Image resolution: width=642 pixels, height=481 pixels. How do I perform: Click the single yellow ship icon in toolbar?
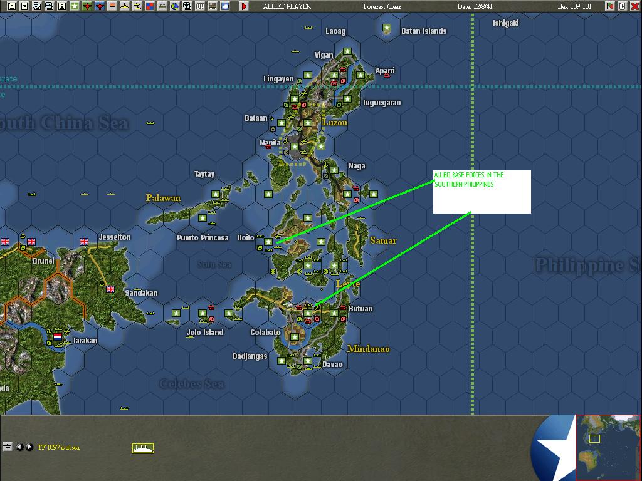[125, 6]
